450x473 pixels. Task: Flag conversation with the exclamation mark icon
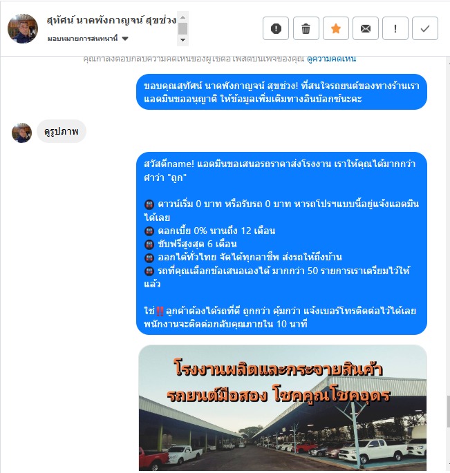395,28
